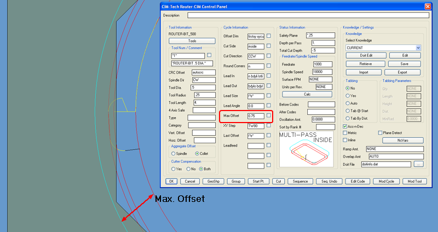The height and width of the screenshot is (232, 438).
Task: Close the Router-CIM Control Panel window
Action: (428, 7)
